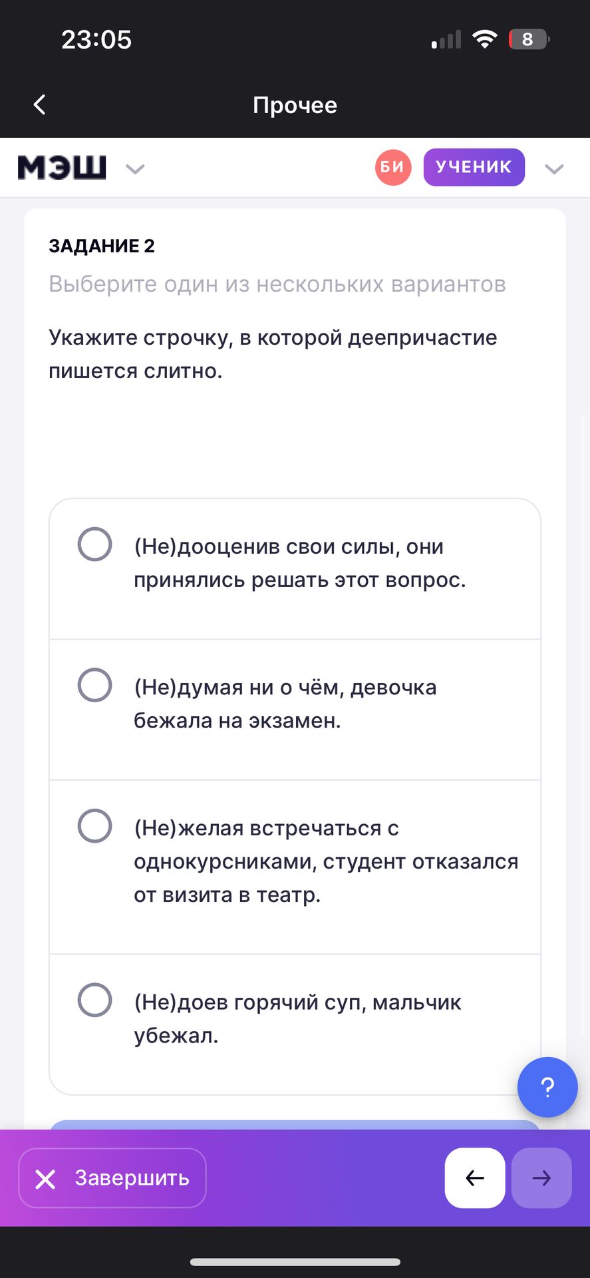
Task: Expand the chevron beside the УЧЕНИК badge
Action: coord(554,169)
